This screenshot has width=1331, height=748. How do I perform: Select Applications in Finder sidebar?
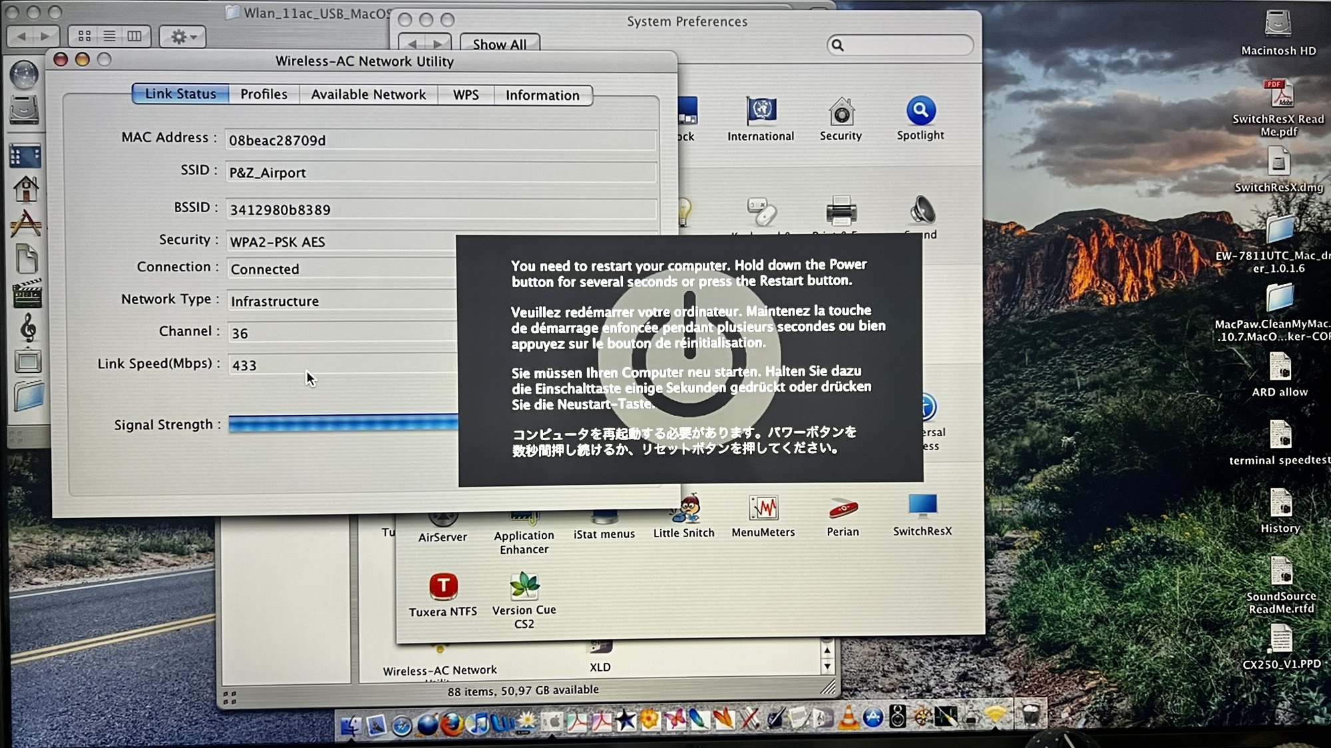tap(27, 223)
